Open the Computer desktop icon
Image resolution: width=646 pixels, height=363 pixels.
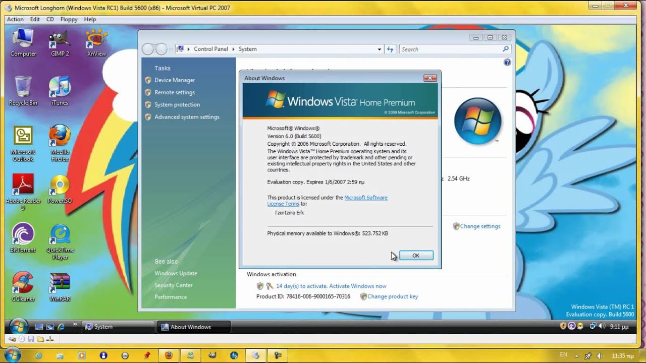23,42
